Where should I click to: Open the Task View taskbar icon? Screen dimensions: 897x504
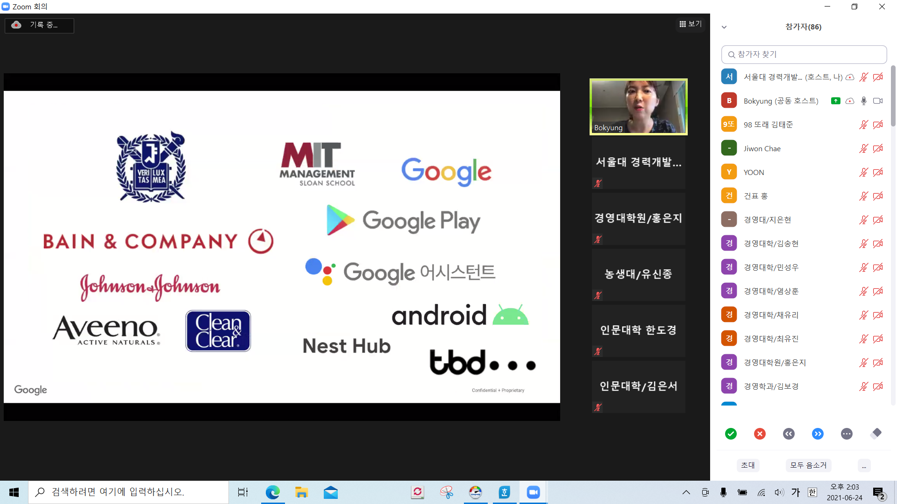[x=243, y=492]
